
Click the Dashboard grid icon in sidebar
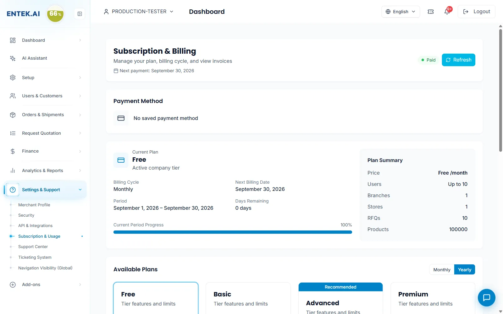point(13,40)
